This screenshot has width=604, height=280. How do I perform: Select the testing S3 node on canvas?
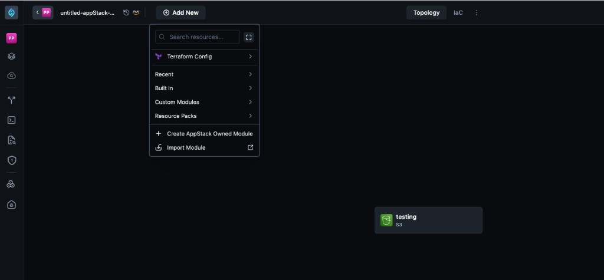(x=428, y=220)
